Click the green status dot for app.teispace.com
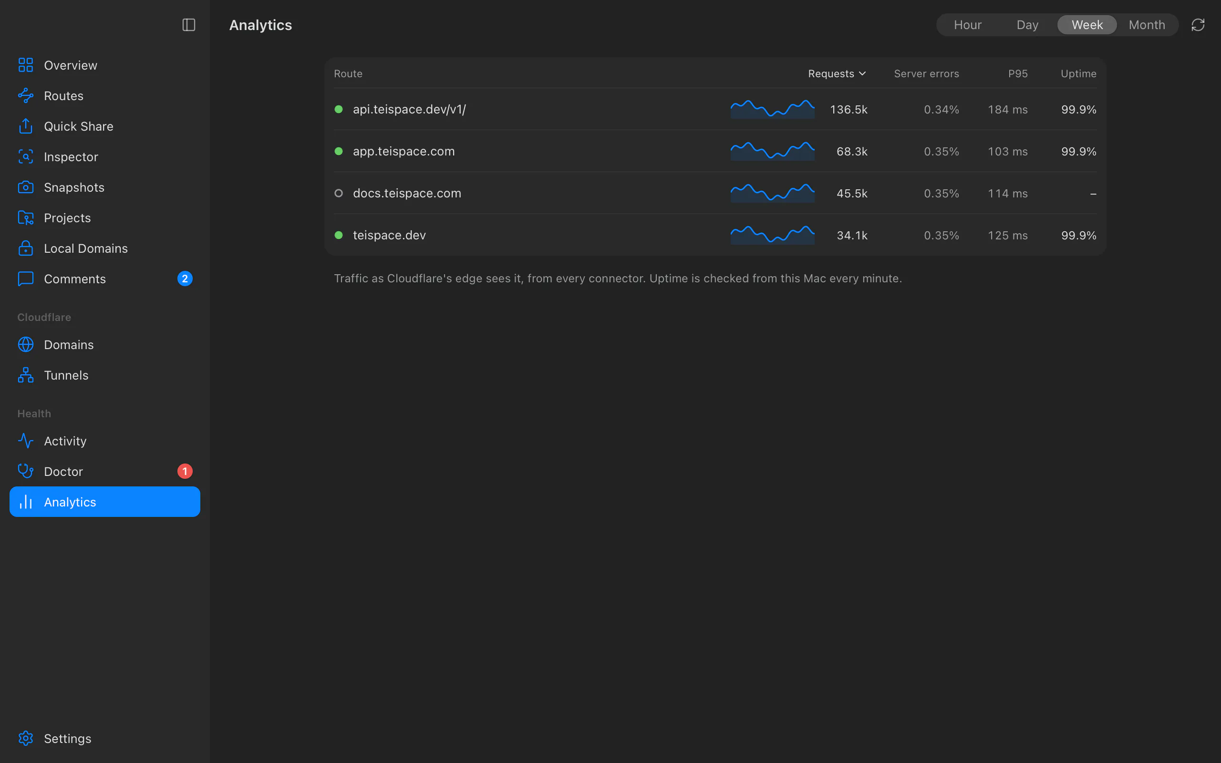Viewport: 1221px width, 763px height. 339,151
